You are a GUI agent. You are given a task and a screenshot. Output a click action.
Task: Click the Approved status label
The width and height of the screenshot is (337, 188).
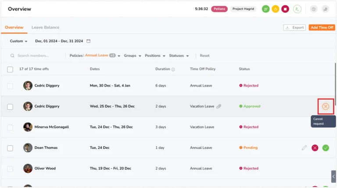click(250, 106)
